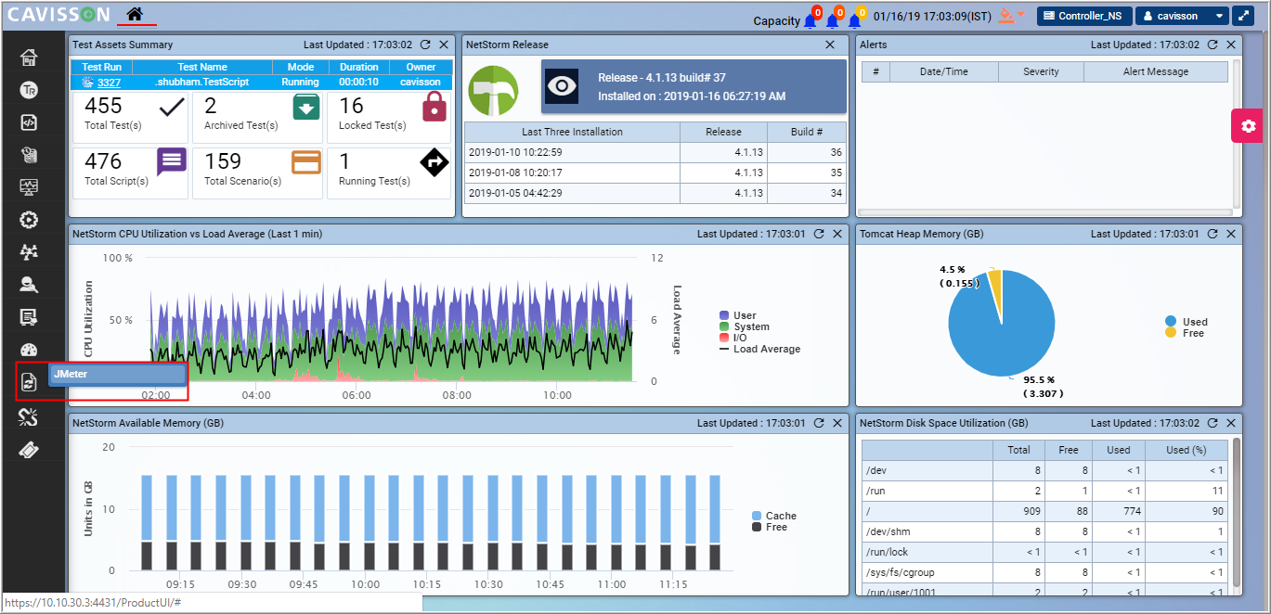Open the Scripts code sidebar icon
Image resolution: width=1271 pixels, height=614 pixels.
click(x=29, y=122)
